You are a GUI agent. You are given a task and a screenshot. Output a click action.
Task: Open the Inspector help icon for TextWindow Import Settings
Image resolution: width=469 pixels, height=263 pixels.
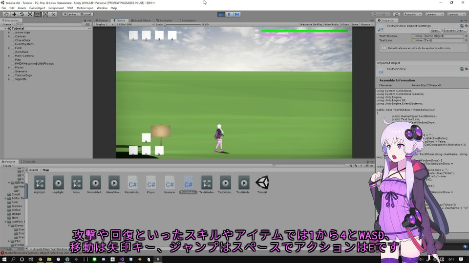[x=462, y=26]
